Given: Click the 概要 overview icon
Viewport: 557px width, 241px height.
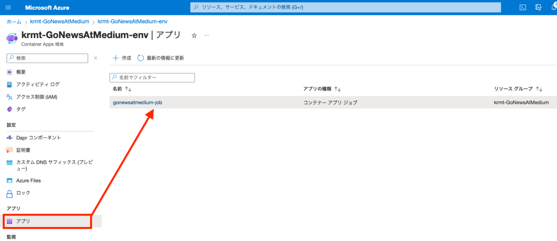Looking at the screenshot, I should tap(10, 72).
